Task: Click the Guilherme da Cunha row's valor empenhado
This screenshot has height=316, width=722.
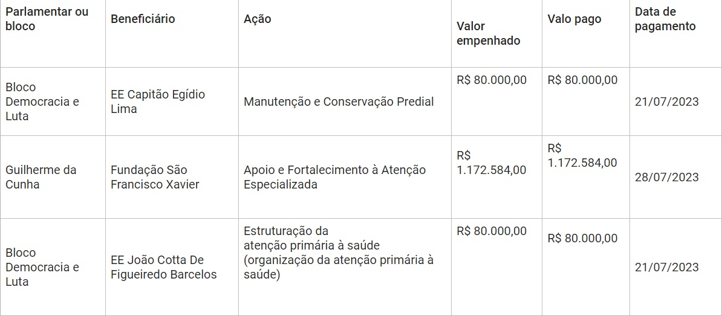Action: click(491, 163)
